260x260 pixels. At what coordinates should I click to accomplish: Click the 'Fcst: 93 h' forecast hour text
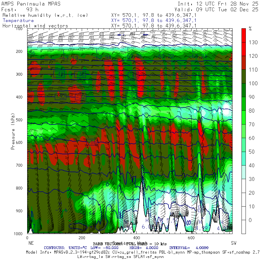click(x=20, y=10)
